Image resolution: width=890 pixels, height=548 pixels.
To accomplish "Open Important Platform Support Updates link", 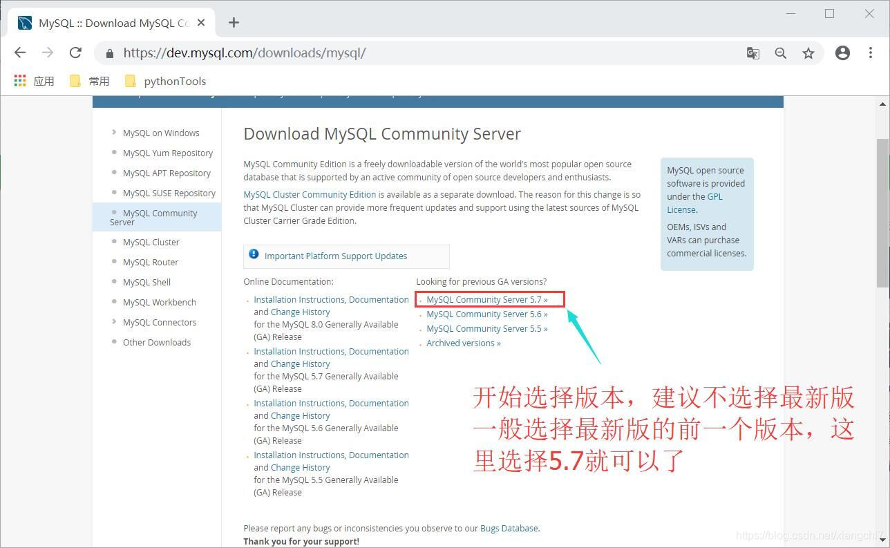I will [336, 256].
